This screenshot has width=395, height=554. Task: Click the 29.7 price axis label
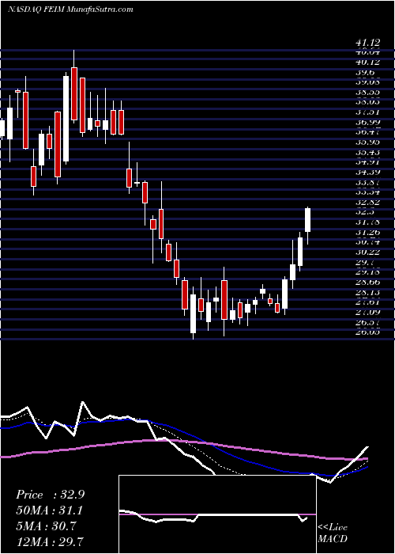click(365, 263)
